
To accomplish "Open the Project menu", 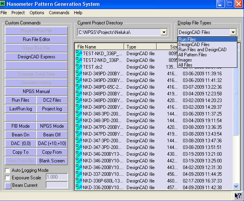I will pos(18,13).
